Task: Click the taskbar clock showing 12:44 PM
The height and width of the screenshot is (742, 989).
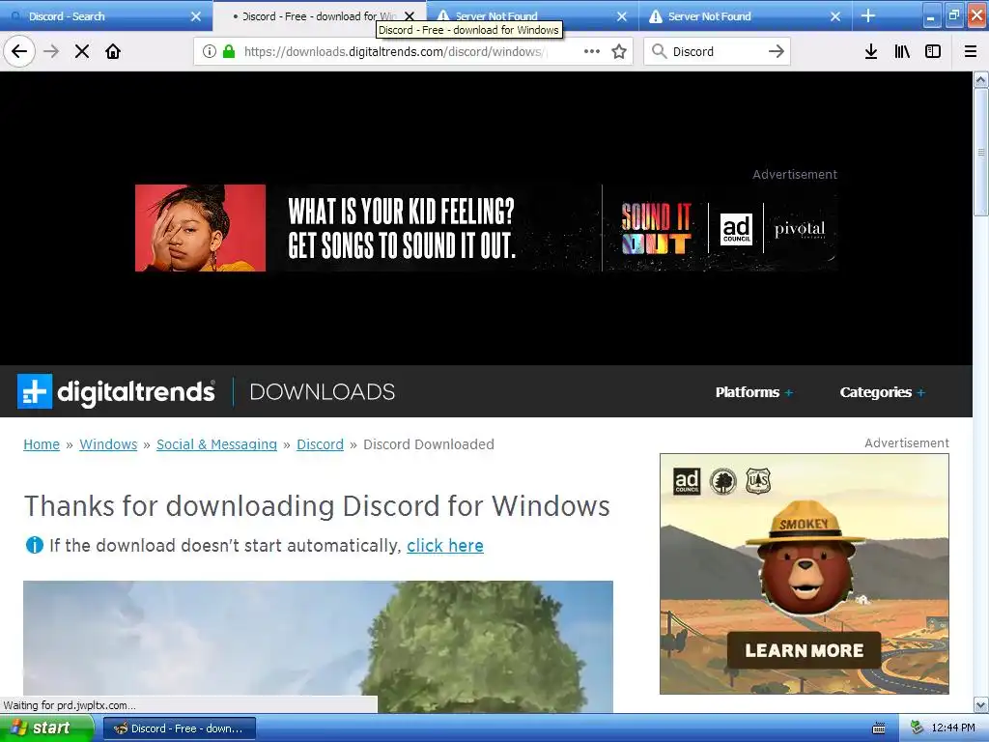Action: tap(953, 728)
